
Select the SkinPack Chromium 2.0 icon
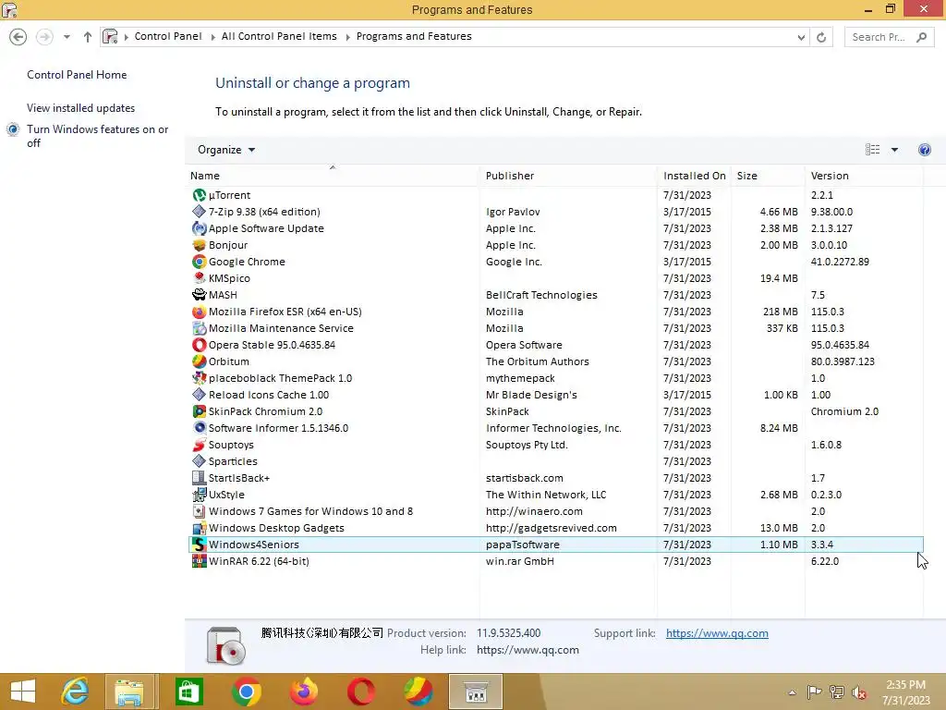coord(200,411)
